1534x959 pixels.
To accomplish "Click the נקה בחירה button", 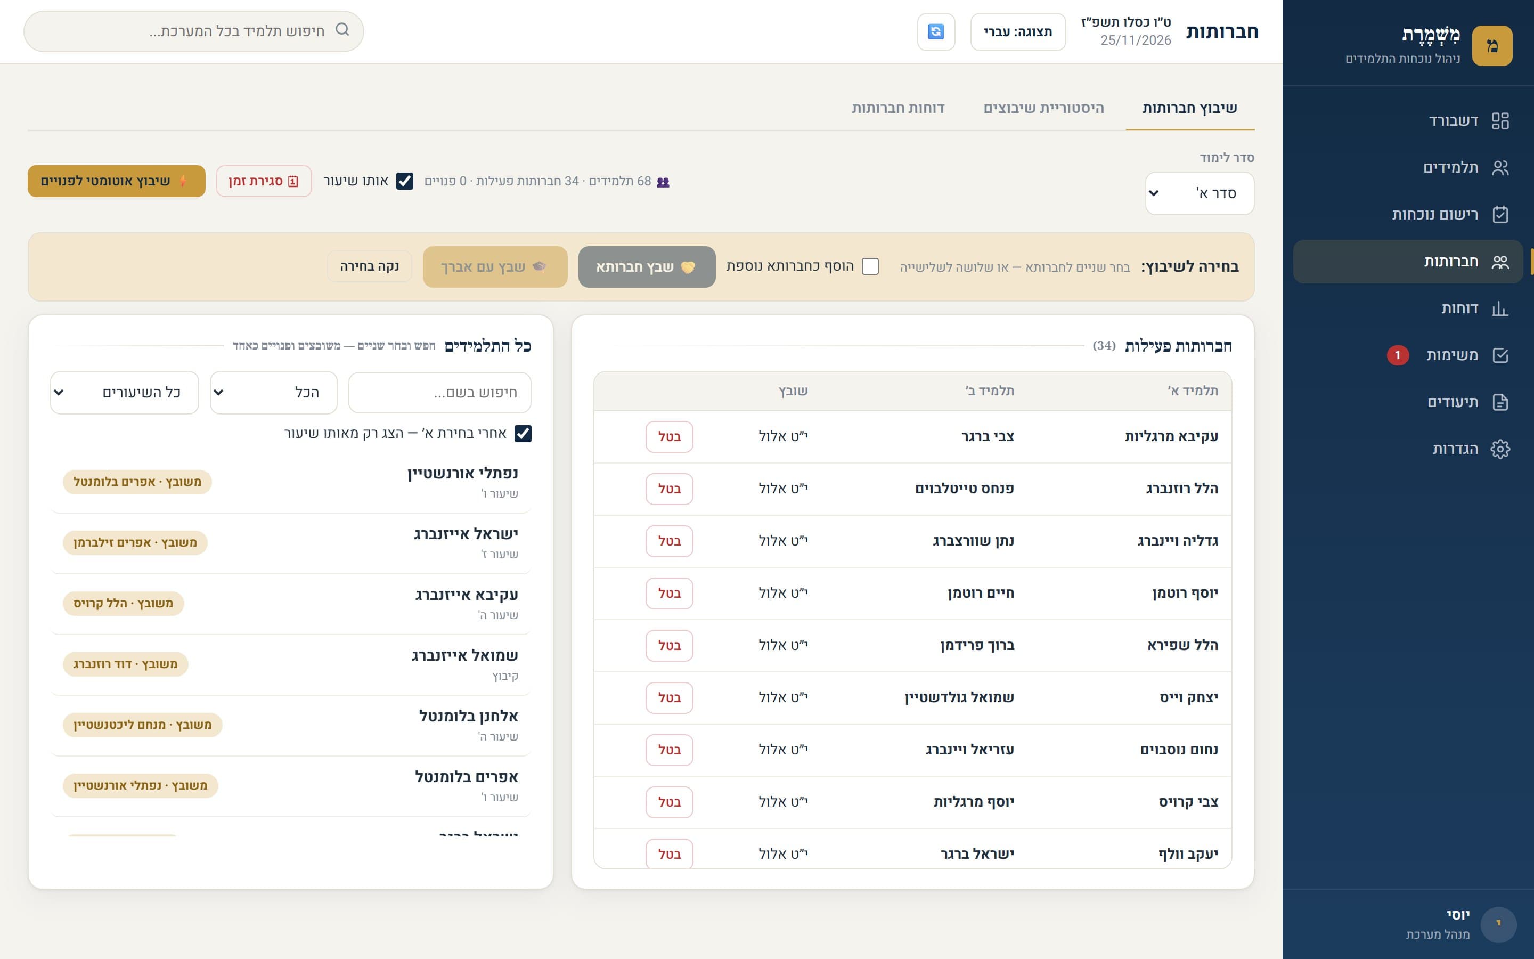I will (x=370, y=266).
